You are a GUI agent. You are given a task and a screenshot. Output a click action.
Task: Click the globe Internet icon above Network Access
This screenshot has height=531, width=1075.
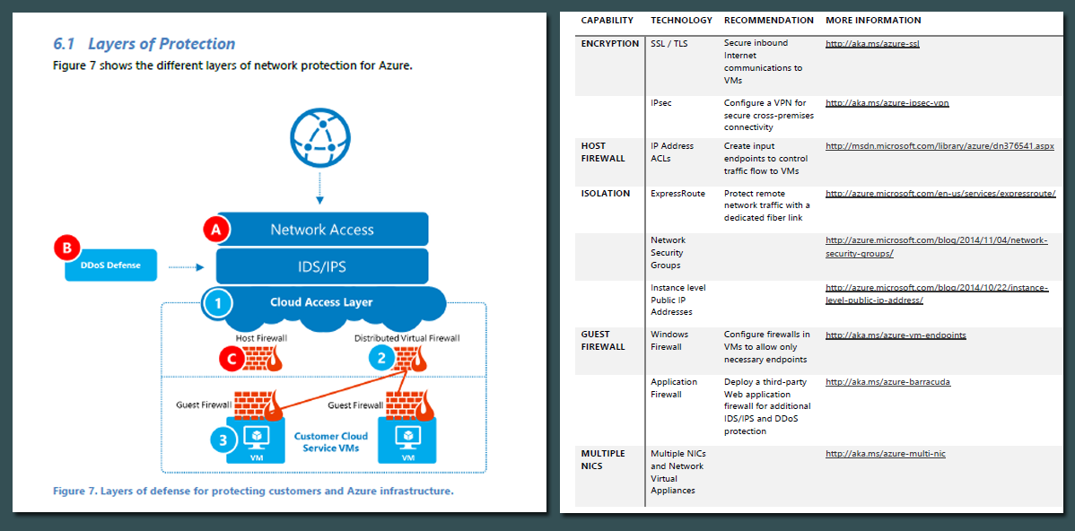(x=319, y=137)
